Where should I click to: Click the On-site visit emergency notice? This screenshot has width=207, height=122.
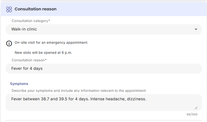click(x=51, y=42)
